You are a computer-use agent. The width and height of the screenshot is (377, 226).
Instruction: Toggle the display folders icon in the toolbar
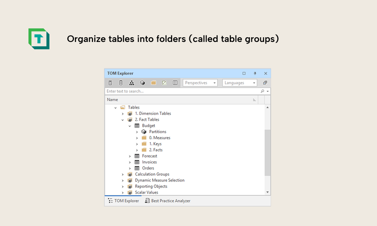[x=153, y=83]
